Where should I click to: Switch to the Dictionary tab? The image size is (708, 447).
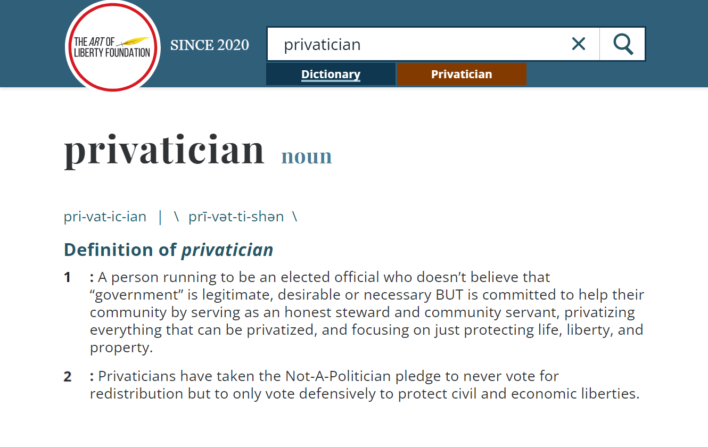[331, 74]
